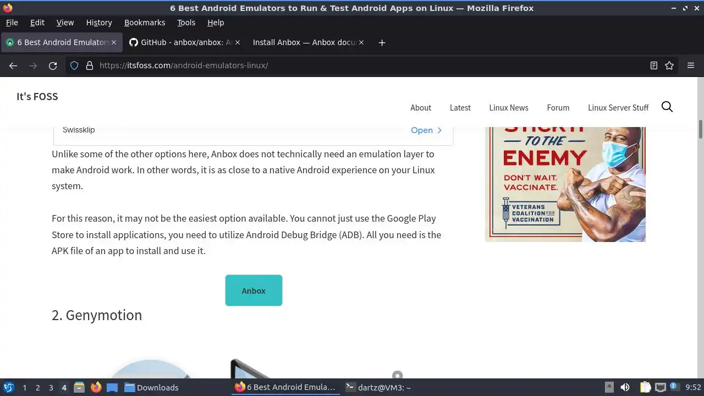The image size is (704, 396).
Task: Launch Firefox from taskbar quick launch
Action: [96, 387]
